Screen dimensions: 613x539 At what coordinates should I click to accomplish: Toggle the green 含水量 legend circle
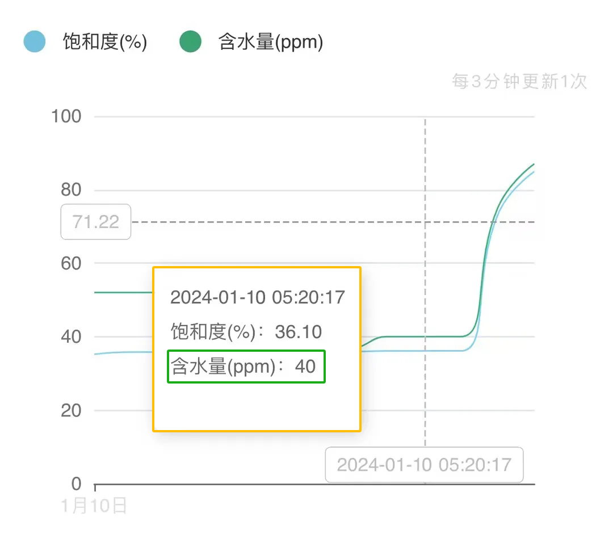click(x=191, y=42)
